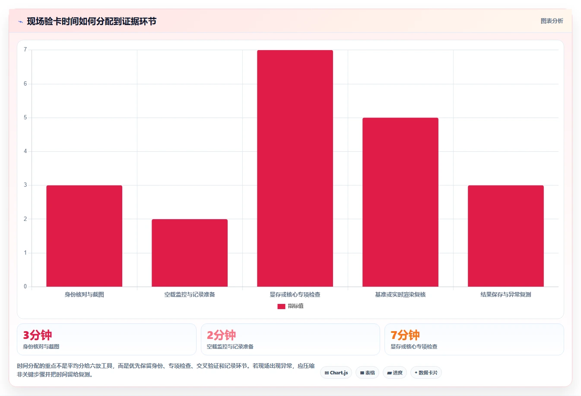Open the 2分钟 data card

point(290,339)
